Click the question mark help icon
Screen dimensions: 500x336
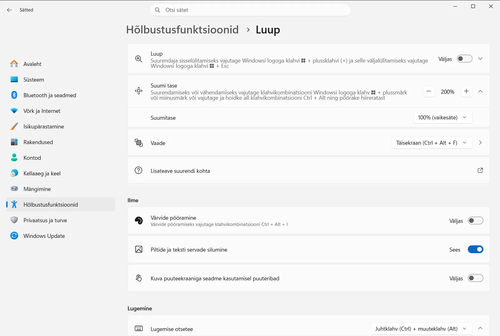coord(138,170)
